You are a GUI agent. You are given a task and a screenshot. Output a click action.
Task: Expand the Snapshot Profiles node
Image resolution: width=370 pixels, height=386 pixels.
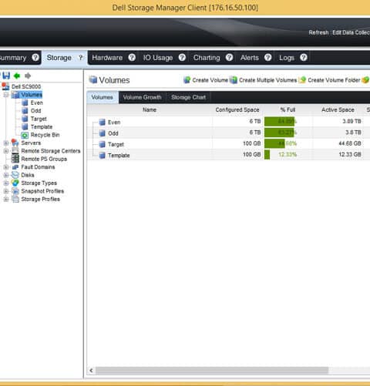coord(6,191)
